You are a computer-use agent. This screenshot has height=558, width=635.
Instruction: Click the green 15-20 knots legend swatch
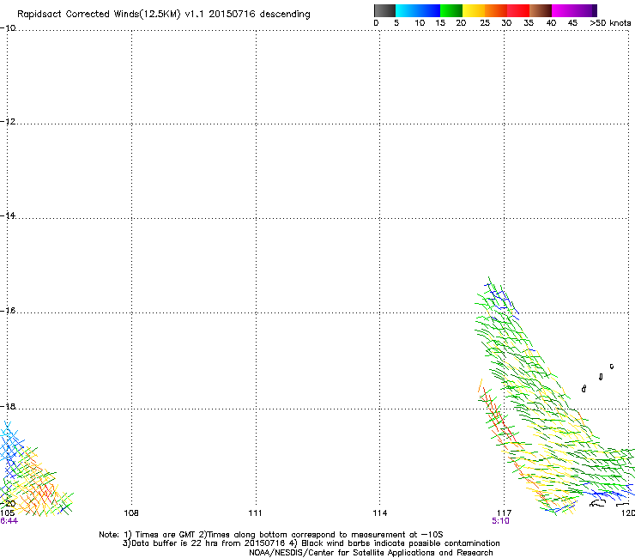click(x=451, y=10)
